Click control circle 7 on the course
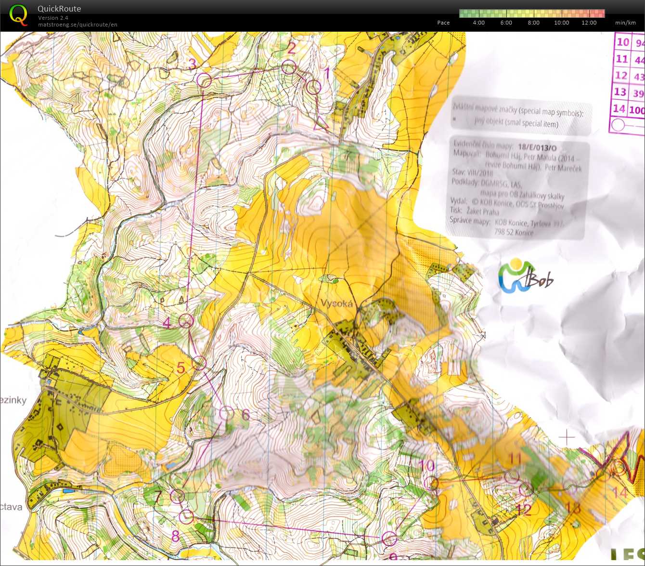The image size is (645, 566). 178,496
